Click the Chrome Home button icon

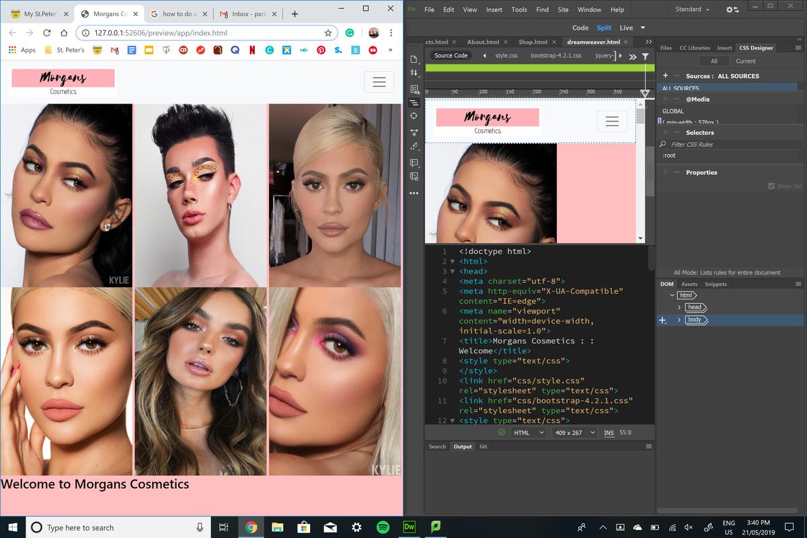tap(65, 32)
